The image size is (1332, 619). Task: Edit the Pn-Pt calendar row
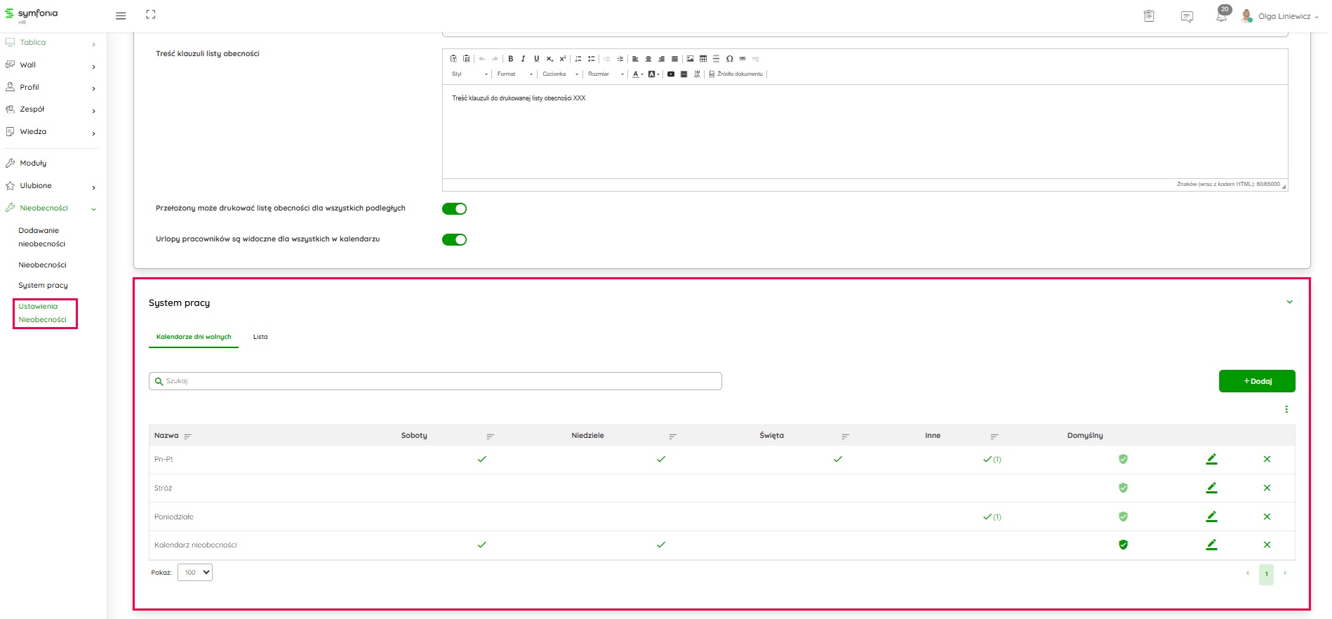pos(1211,459)
